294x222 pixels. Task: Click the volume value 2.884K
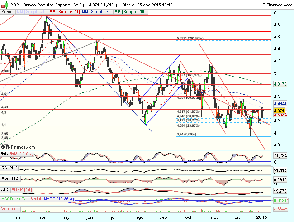(x=280, y=209)
